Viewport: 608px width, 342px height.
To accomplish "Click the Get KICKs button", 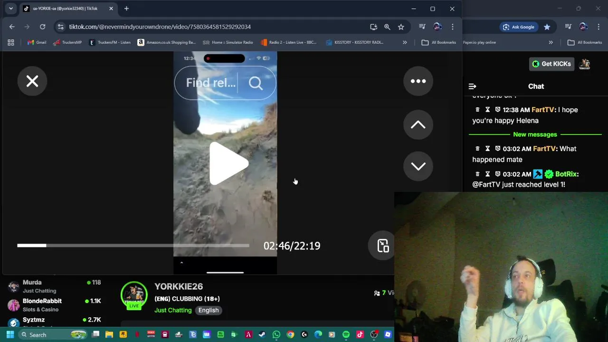I will coord(551,64).
